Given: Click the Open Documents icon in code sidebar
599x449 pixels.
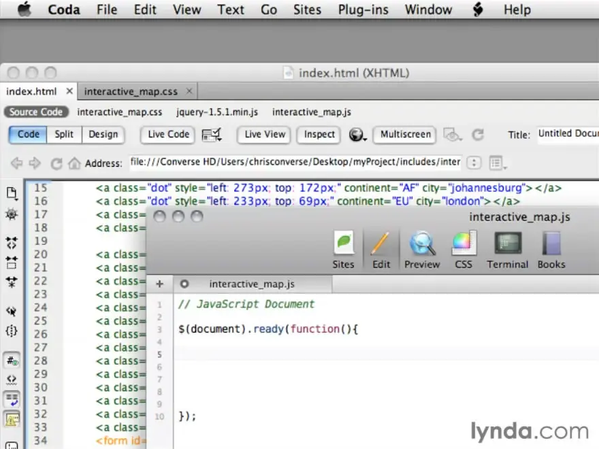Looking at the screenshot, I should [12, 194].
